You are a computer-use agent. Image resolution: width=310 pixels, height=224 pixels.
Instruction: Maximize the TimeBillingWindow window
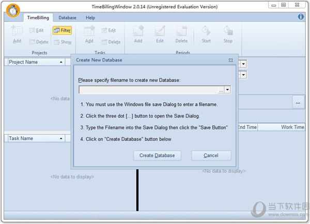pos(284,5)
